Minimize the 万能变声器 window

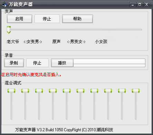click(133, 4)
